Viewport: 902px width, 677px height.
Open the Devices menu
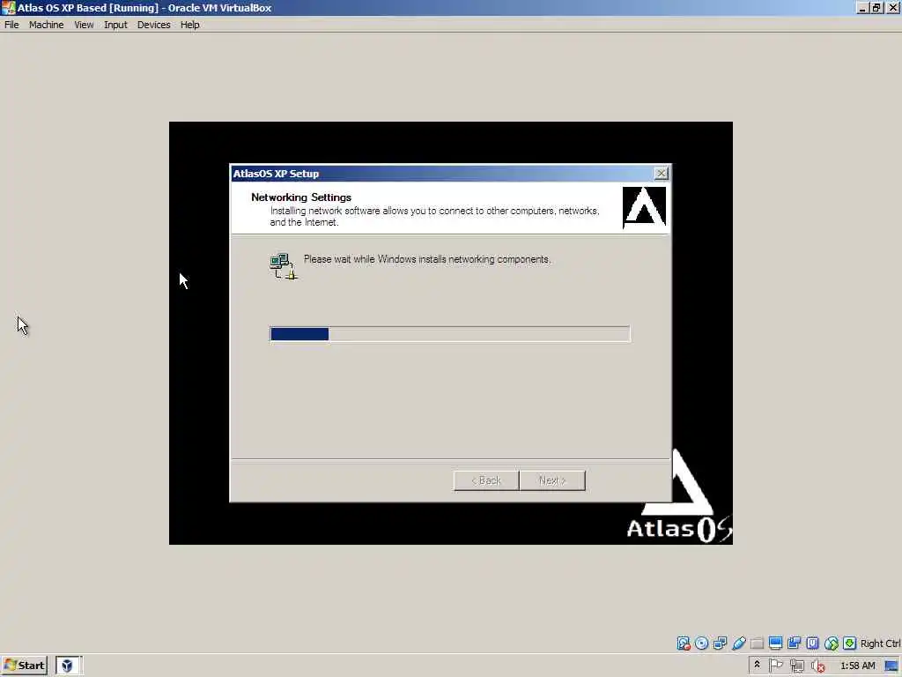(x=153, y=25)
